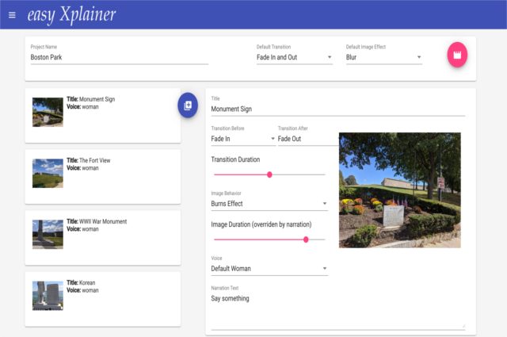Expand the Transition Before dropdown
Screen dimensions: 507x337
tap(243, 139)
